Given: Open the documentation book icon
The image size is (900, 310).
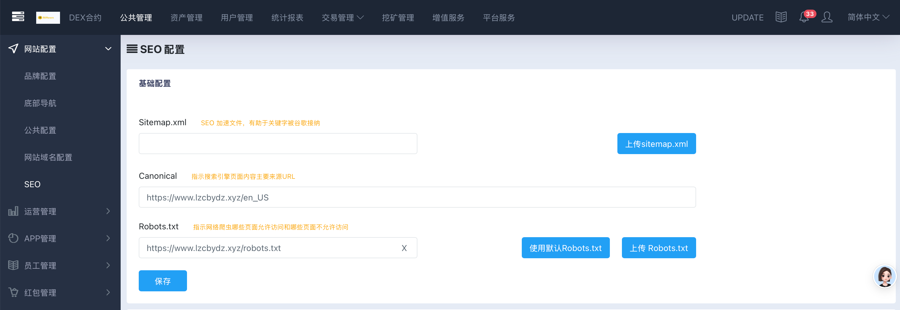Looking at the screenshot, I should 781,17.
